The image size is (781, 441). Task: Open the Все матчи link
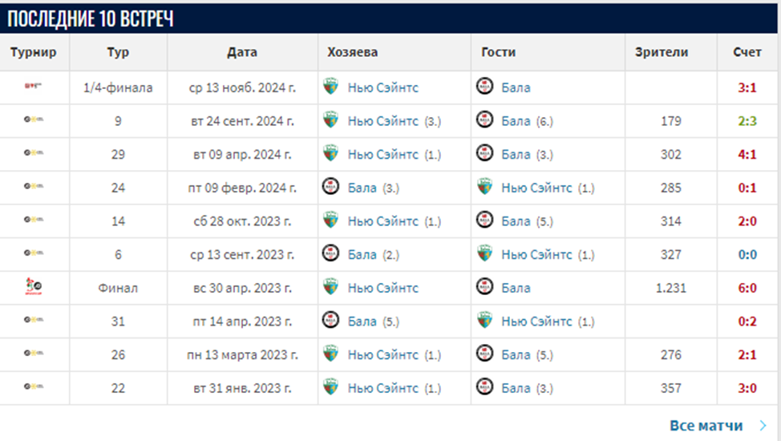click(706, 426)
